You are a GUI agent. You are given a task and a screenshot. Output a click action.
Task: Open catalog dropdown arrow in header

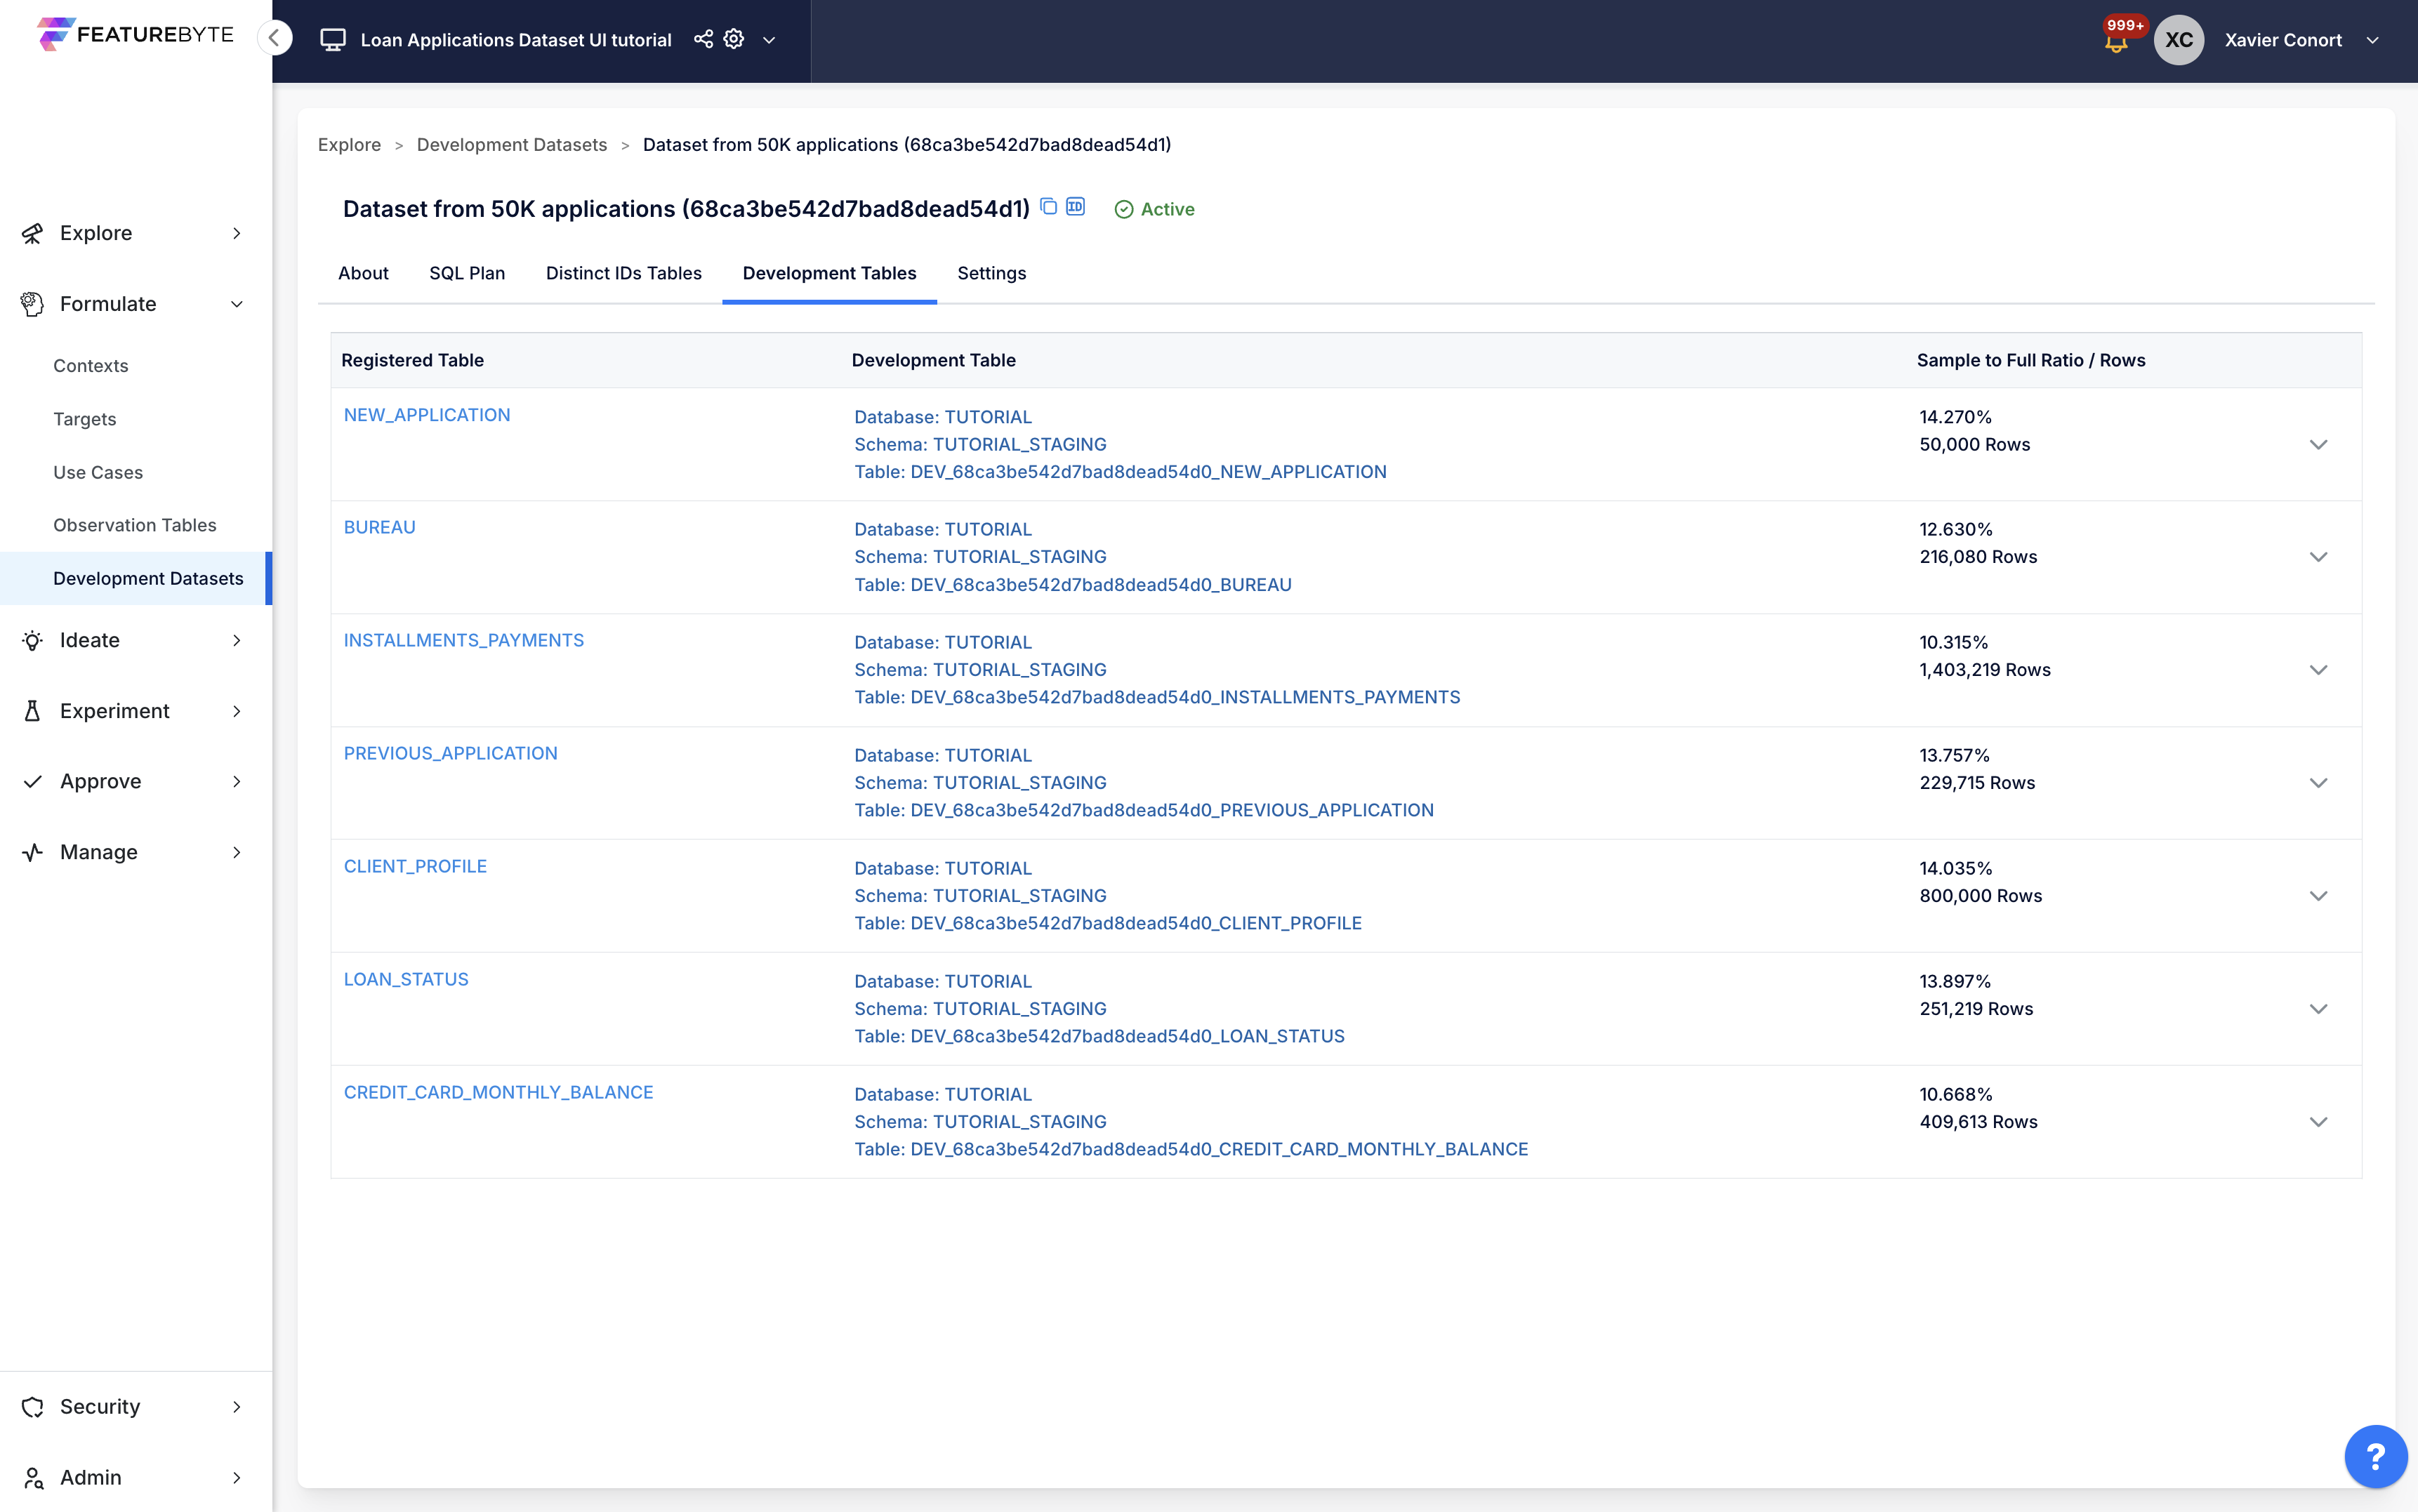point(769,40)
